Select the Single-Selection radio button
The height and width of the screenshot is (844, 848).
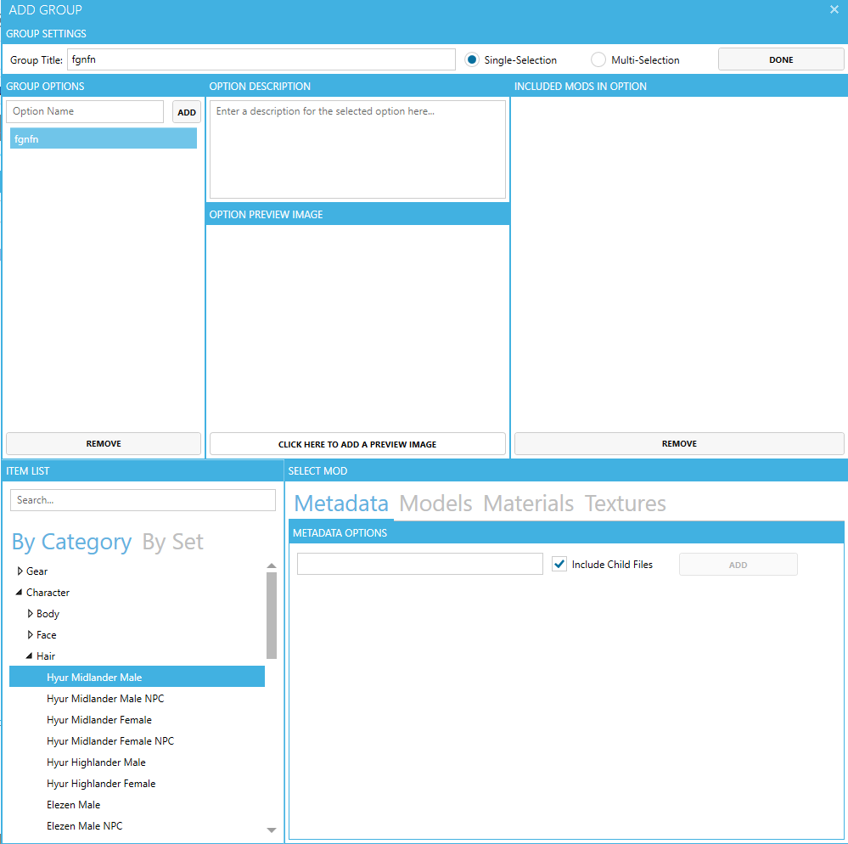472,59
